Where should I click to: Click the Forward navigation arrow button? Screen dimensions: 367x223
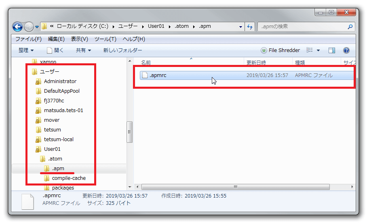(x=29, y=27)
